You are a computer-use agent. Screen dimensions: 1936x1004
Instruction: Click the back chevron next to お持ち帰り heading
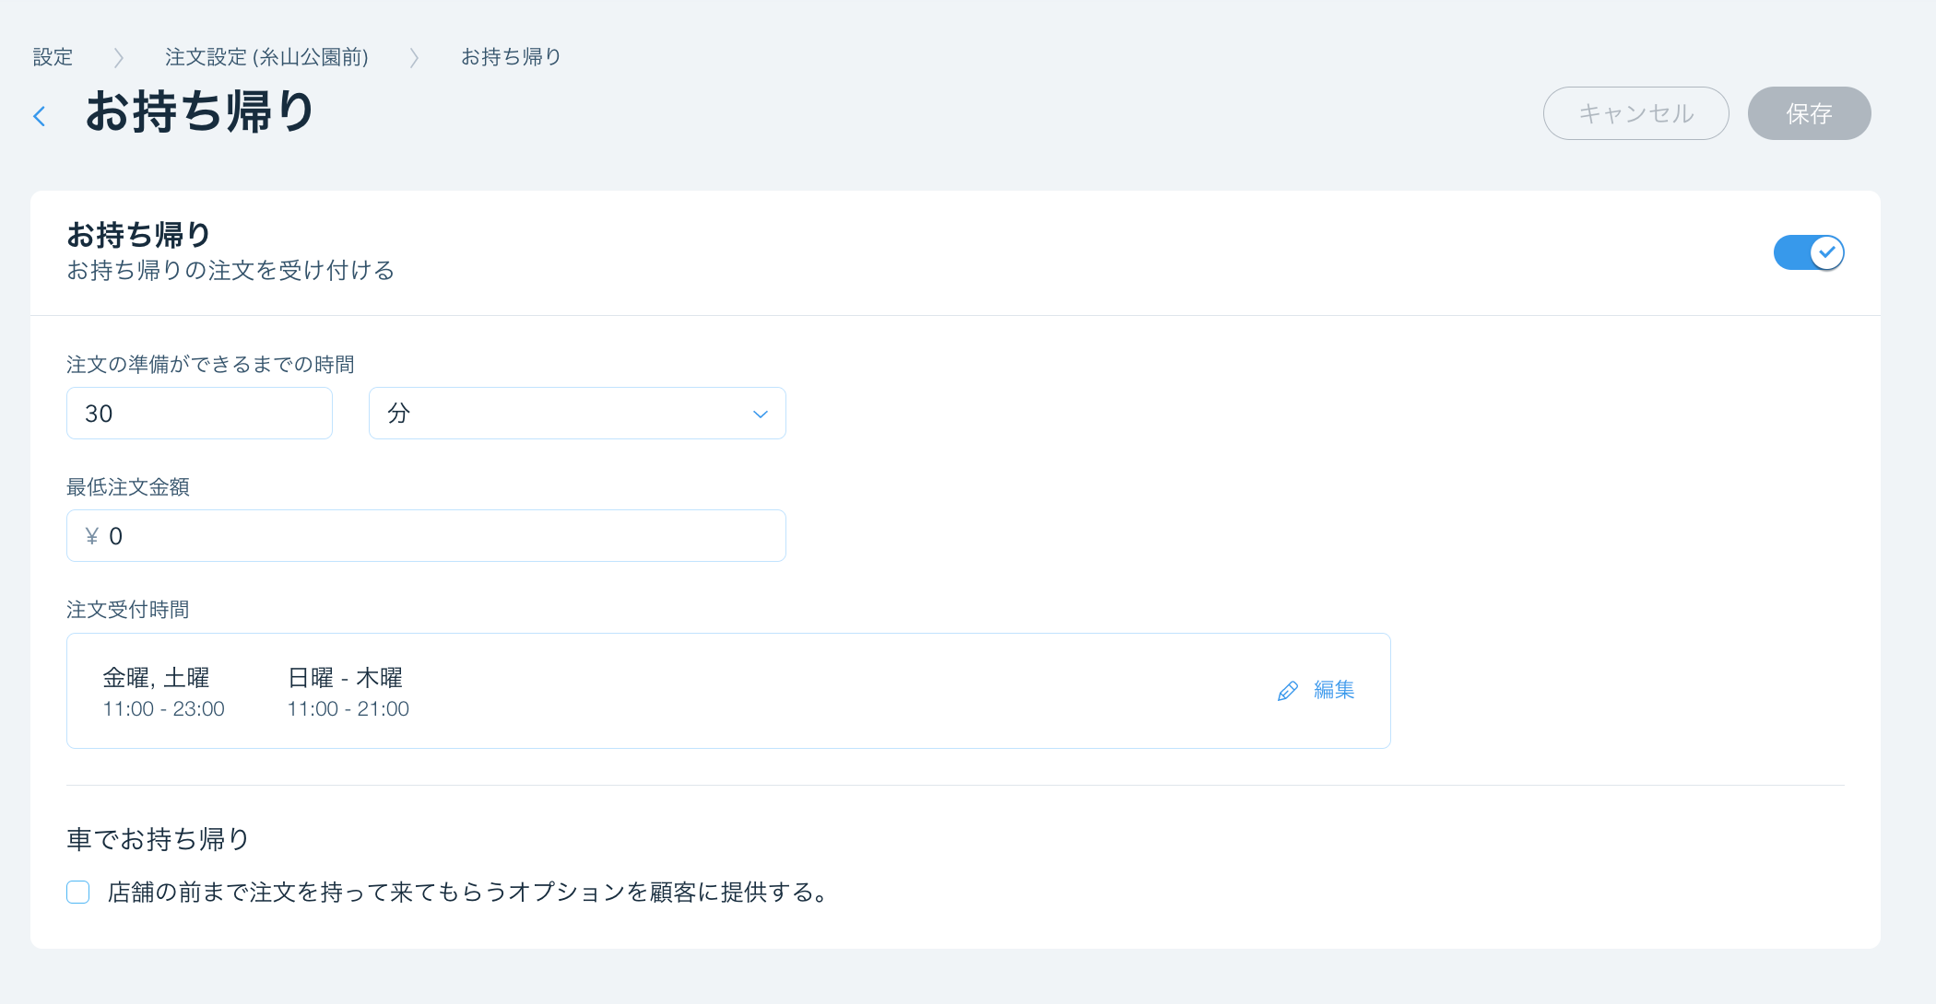click(x=39, y=114)
